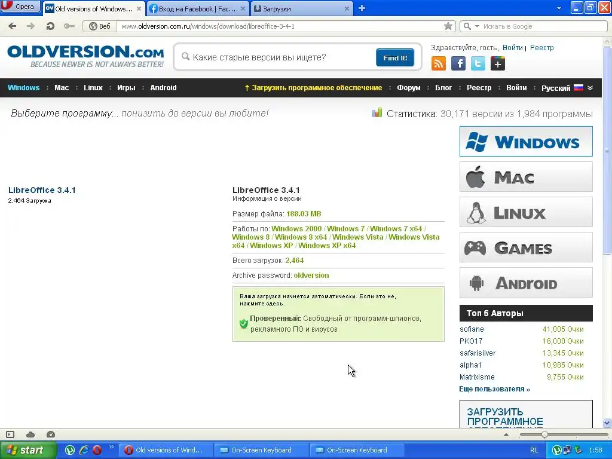Viewport: 612px width, 459px height.
Task: Open new tab with plus button
Action: (362, 8)
